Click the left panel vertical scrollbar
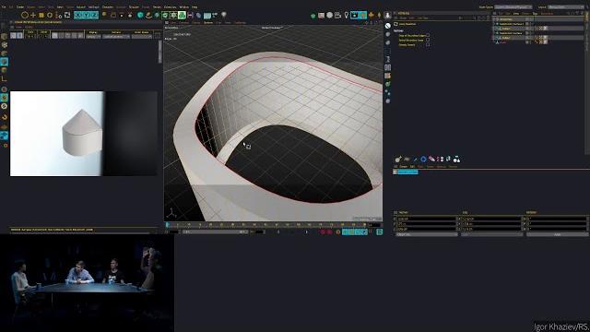The height and width of the screenshot is (332, 590). coord(159,52)
